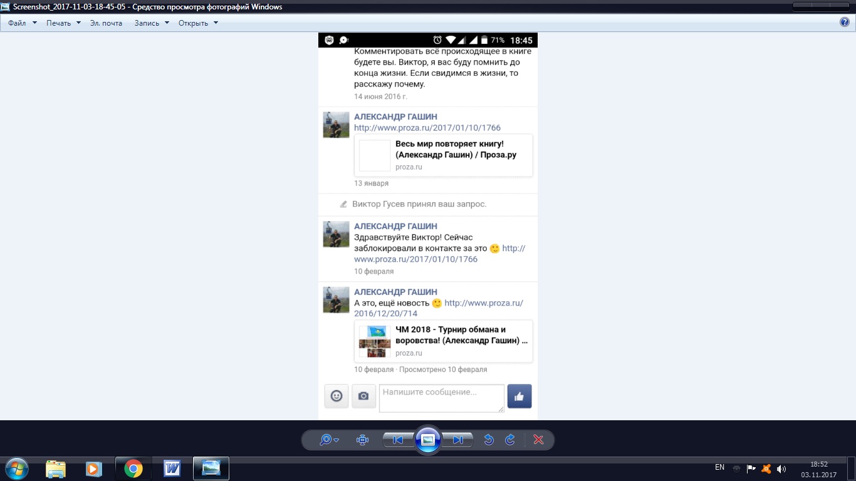
Task: Click АЛЕКСАНДР ГАШИН name above Здравствуйте Виктор
Action: (395, 226)
